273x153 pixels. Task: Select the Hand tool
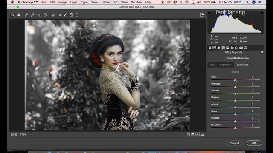(x=18, y=15)
